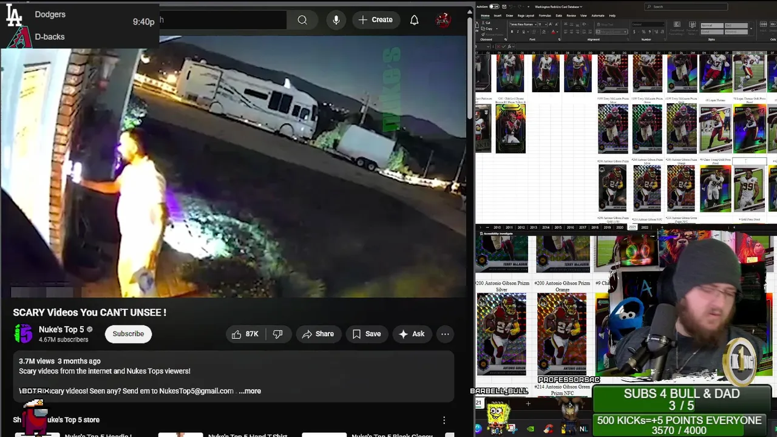
Task: Open more actions ellipsis beside Ask
Action: [x=445, y=334]
